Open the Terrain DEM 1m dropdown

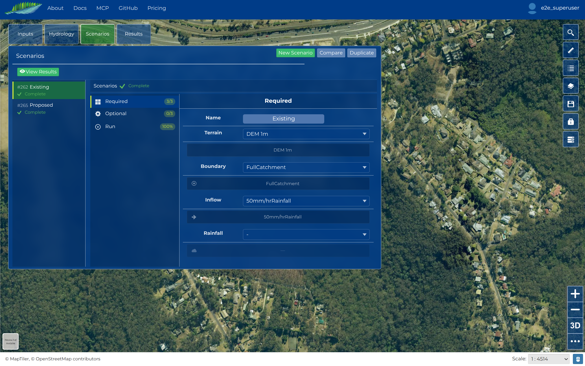(x=306, y=134)
